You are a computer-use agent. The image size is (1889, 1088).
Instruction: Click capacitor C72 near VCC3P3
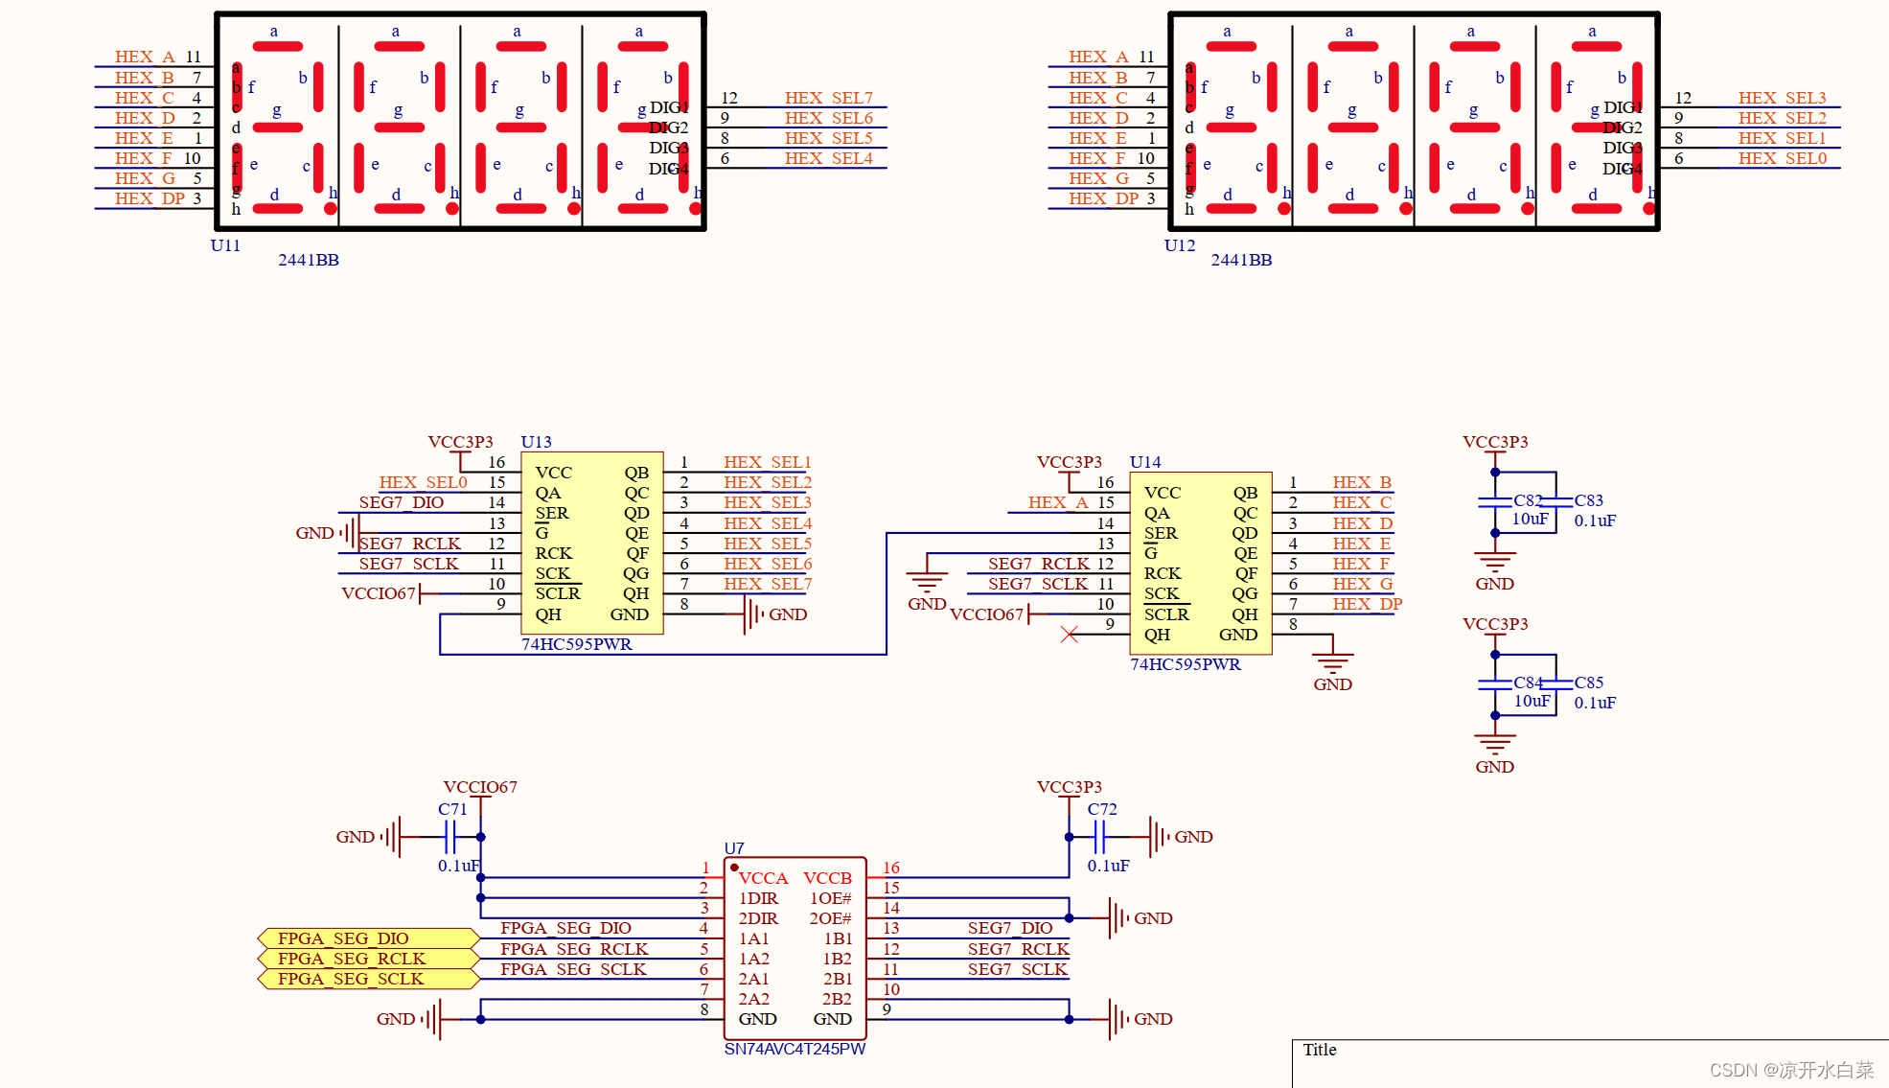(x=1102, y=836)
